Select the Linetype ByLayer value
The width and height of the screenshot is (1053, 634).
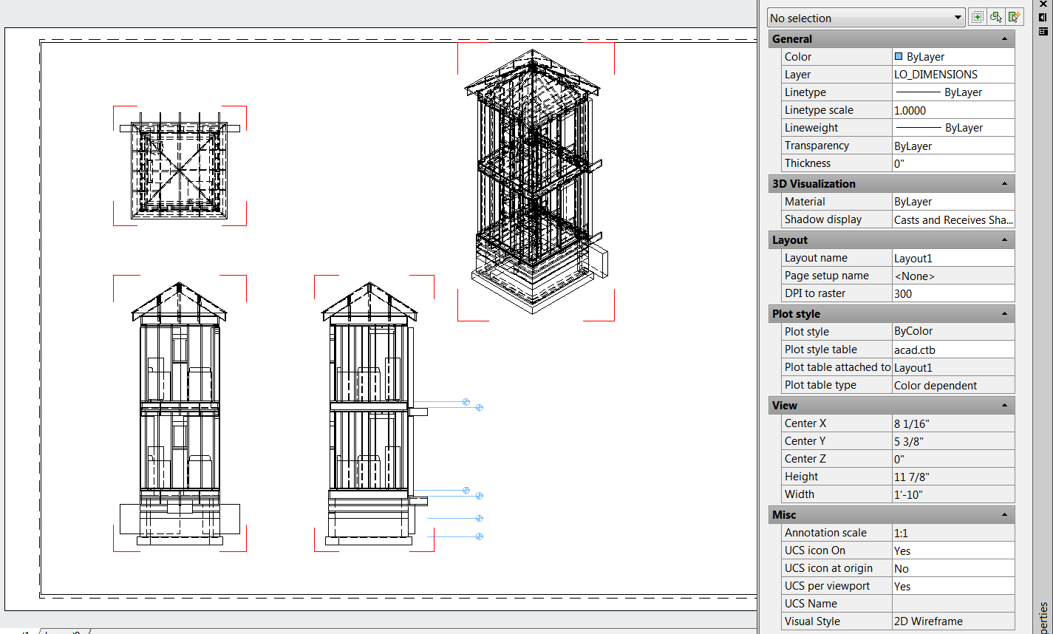[x=953, y=92]
